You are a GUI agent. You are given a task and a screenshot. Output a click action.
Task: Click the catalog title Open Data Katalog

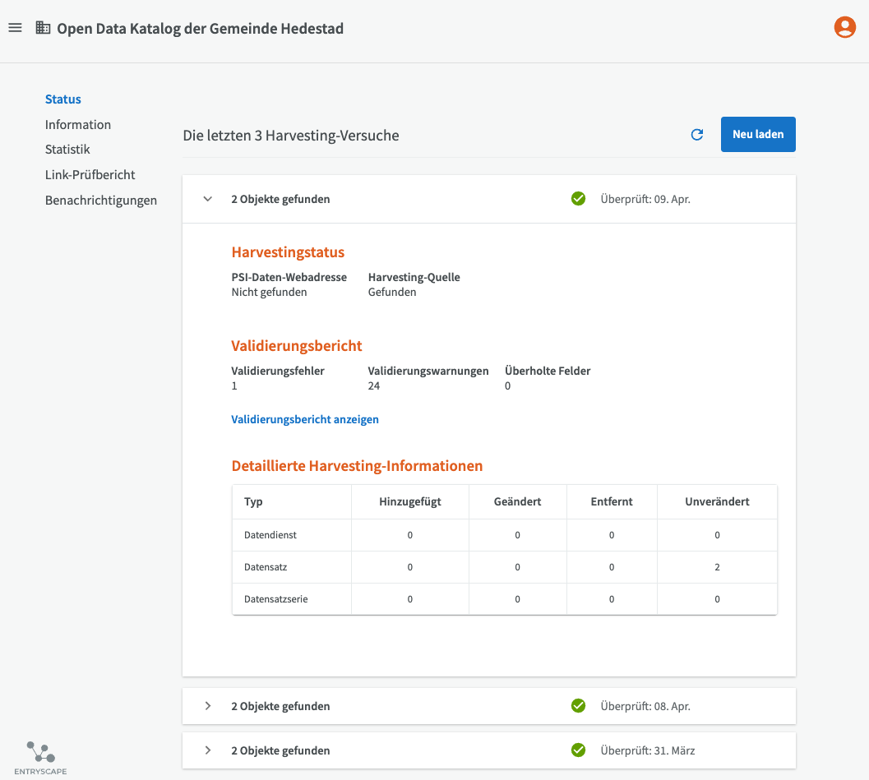pyautogui.click(x=200, y=28)
